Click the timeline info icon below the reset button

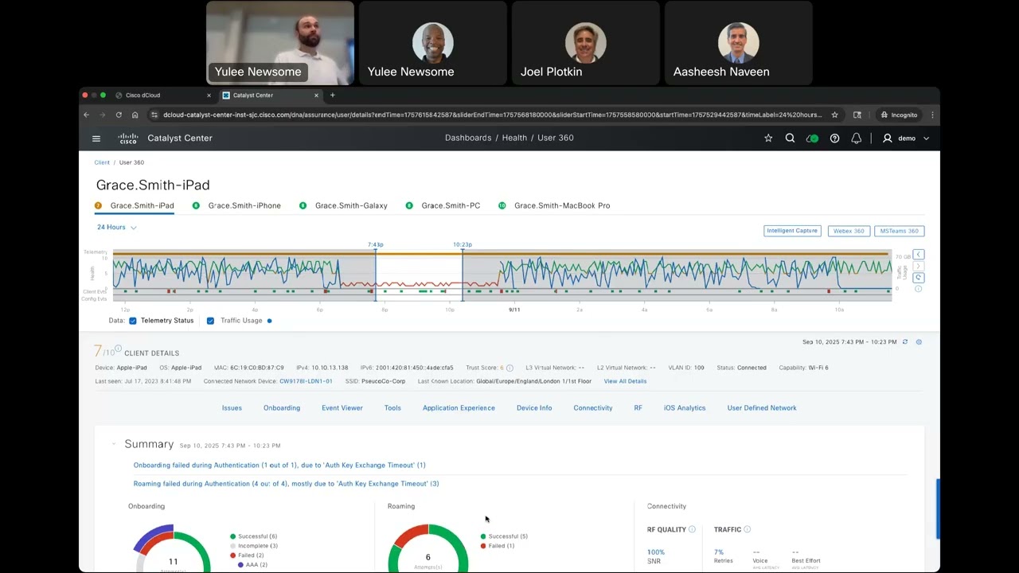point(919,289)
